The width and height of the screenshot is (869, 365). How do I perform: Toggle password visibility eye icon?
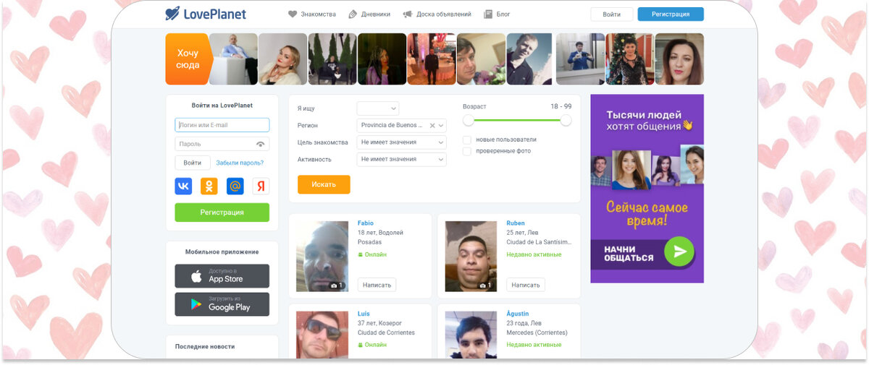(260, 144)
